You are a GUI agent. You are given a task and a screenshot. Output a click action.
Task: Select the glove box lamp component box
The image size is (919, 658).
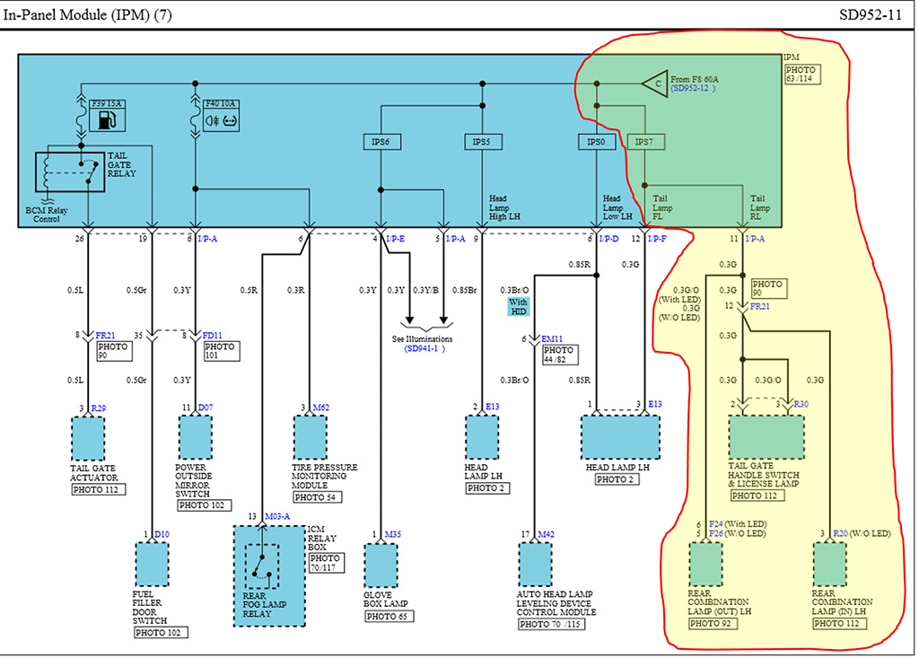(381, 566)
